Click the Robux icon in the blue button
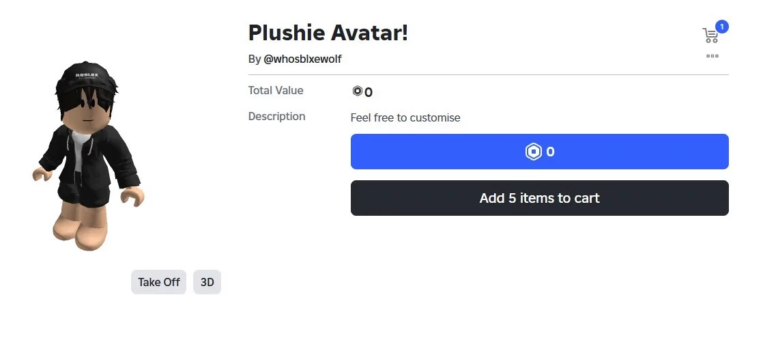Viewport: 763px width, 353px height. pyautogui.click(x=533, y=152)
